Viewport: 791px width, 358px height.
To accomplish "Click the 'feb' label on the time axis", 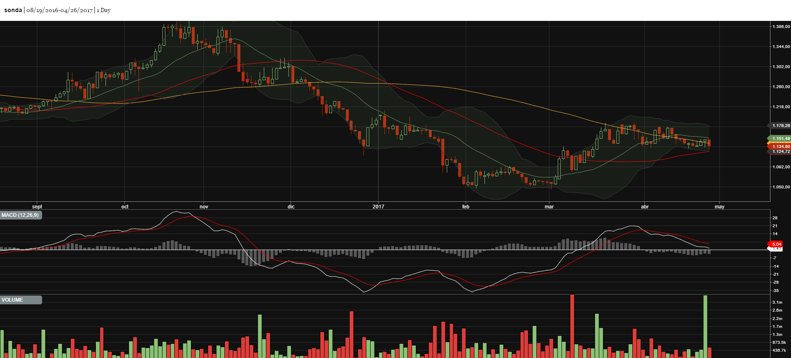I will (466, 207).
